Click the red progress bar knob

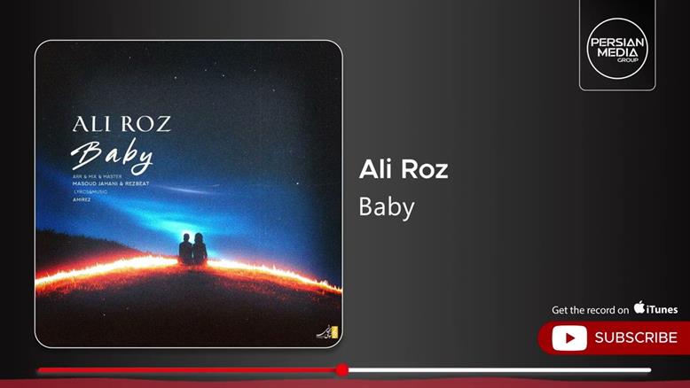pos(342,370)
